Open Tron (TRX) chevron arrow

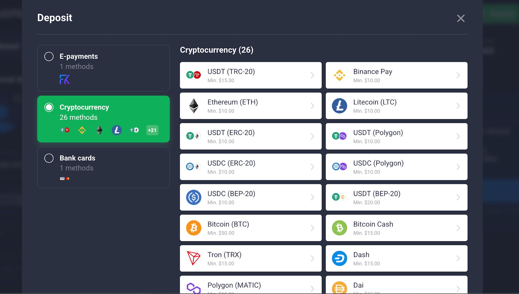point(312,258)
